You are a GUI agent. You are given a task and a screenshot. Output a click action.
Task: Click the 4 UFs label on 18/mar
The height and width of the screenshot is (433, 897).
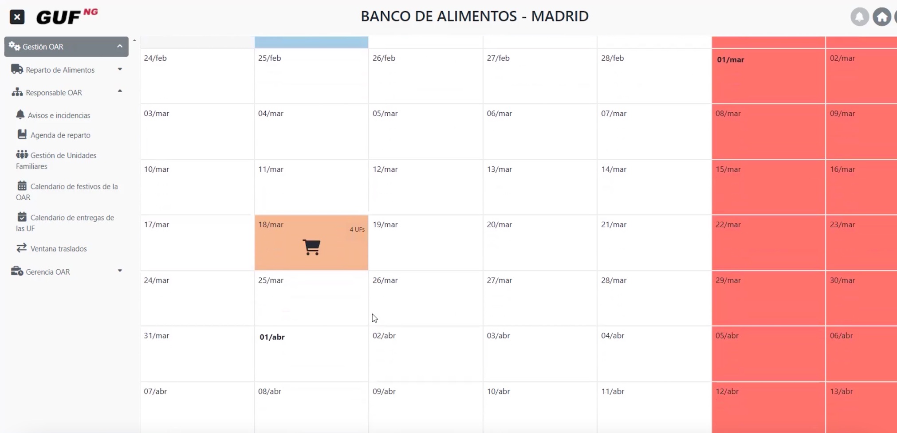(357, 229)
